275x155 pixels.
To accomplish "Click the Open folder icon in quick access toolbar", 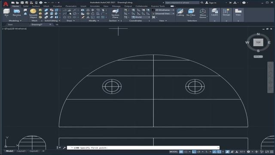I will click(17, 3).
